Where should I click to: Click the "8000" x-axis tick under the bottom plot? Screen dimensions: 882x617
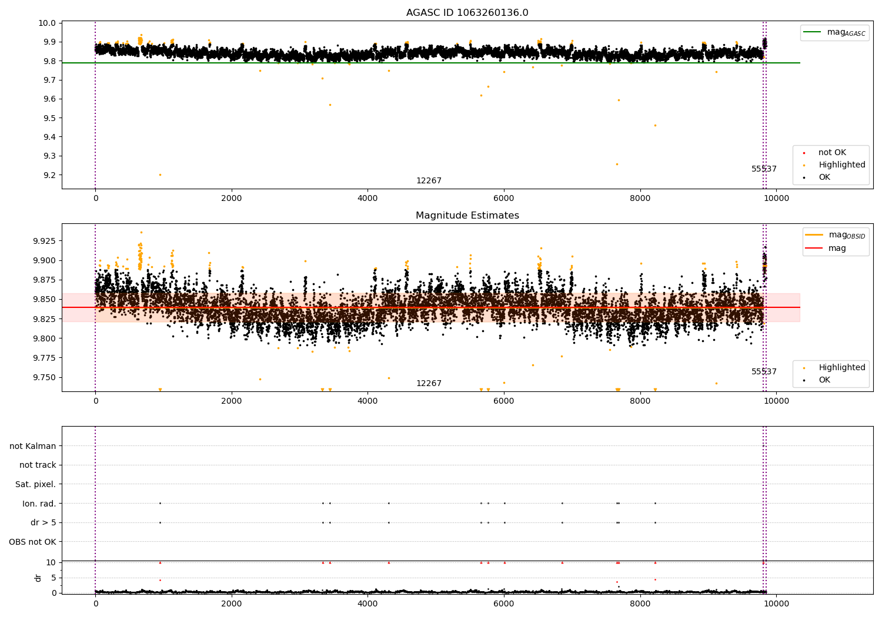(x=640, y=603)
